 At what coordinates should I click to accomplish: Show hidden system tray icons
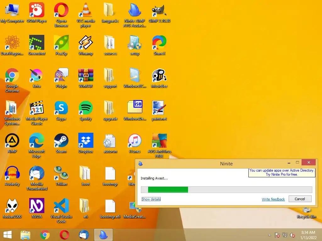tap(269, 235)
